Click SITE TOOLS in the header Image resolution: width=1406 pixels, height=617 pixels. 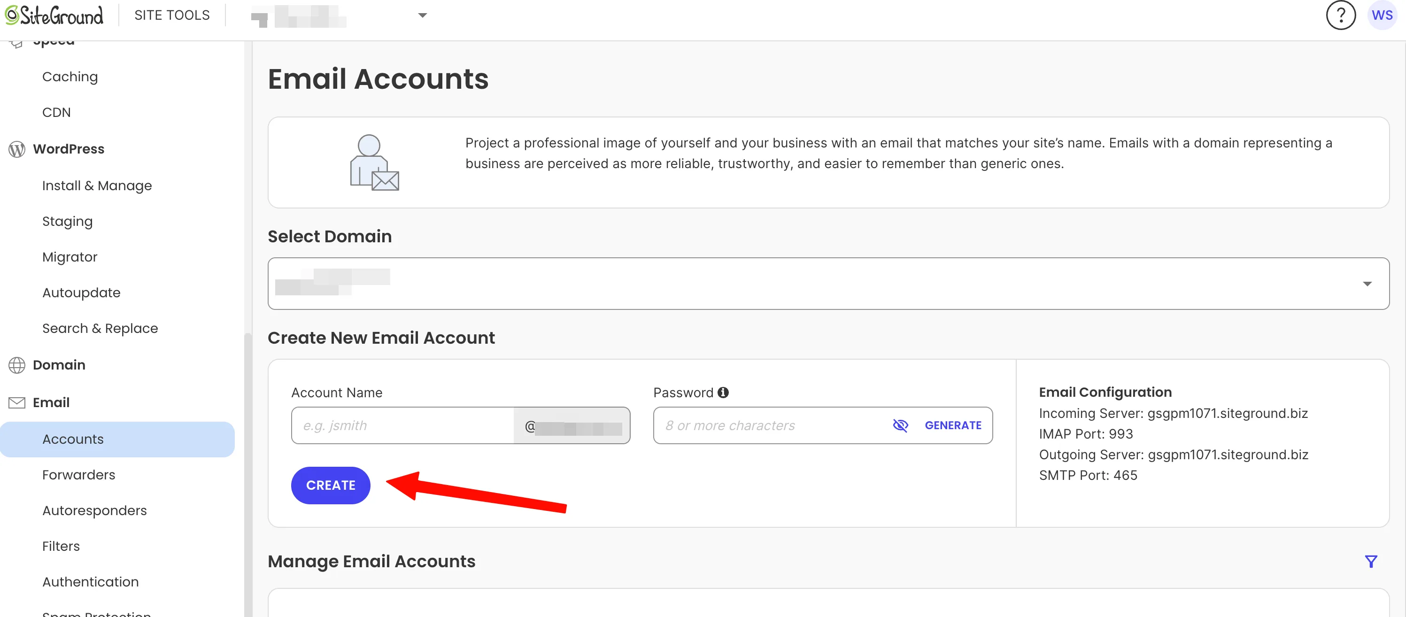(172, 15)
